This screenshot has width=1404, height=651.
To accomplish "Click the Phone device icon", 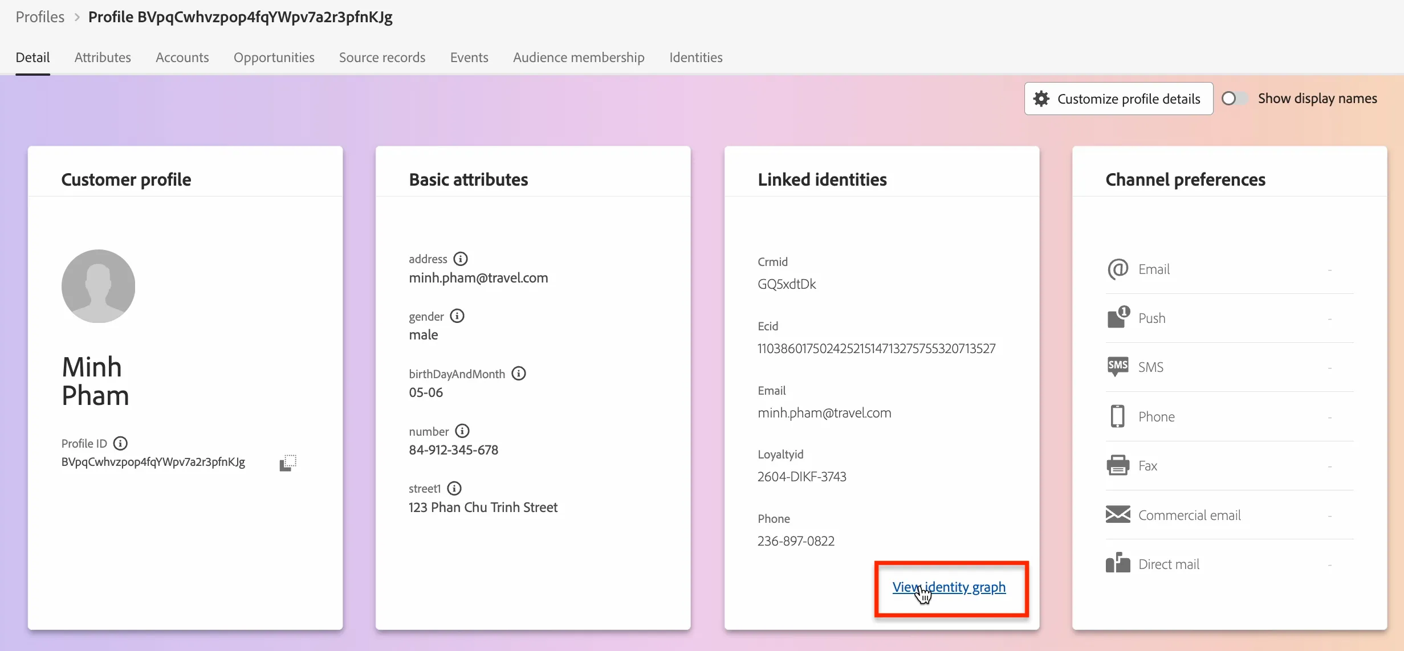I will click(1118, 416).
